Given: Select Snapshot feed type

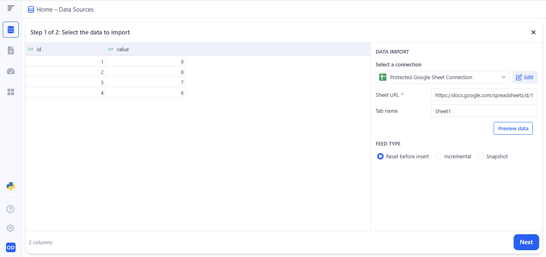Looking at the screenshot, I should pos(481,157).
